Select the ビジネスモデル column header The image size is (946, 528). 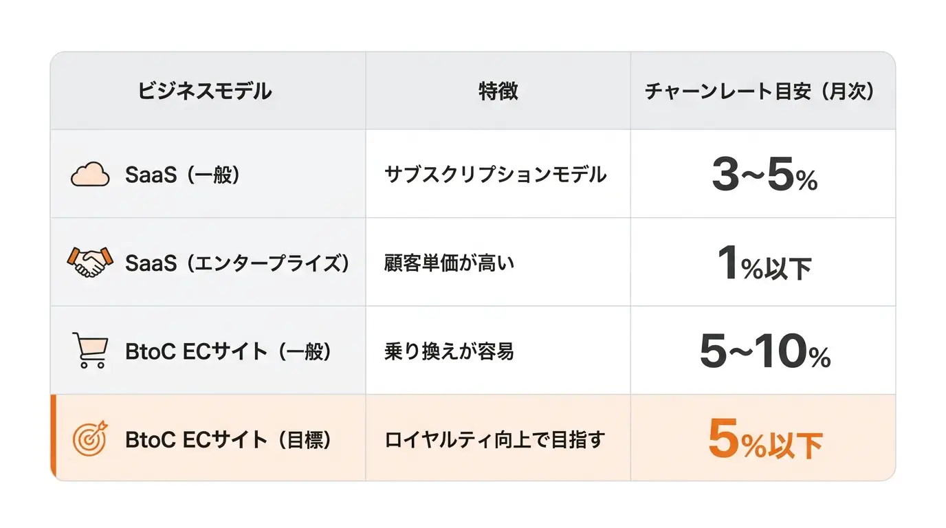pos(205,91)
